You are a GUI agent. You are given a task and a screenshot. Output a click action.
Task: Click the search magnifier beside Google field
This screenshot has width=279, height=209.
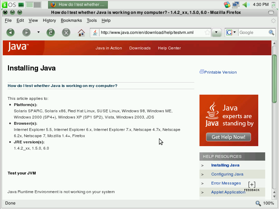coord(271,32)
